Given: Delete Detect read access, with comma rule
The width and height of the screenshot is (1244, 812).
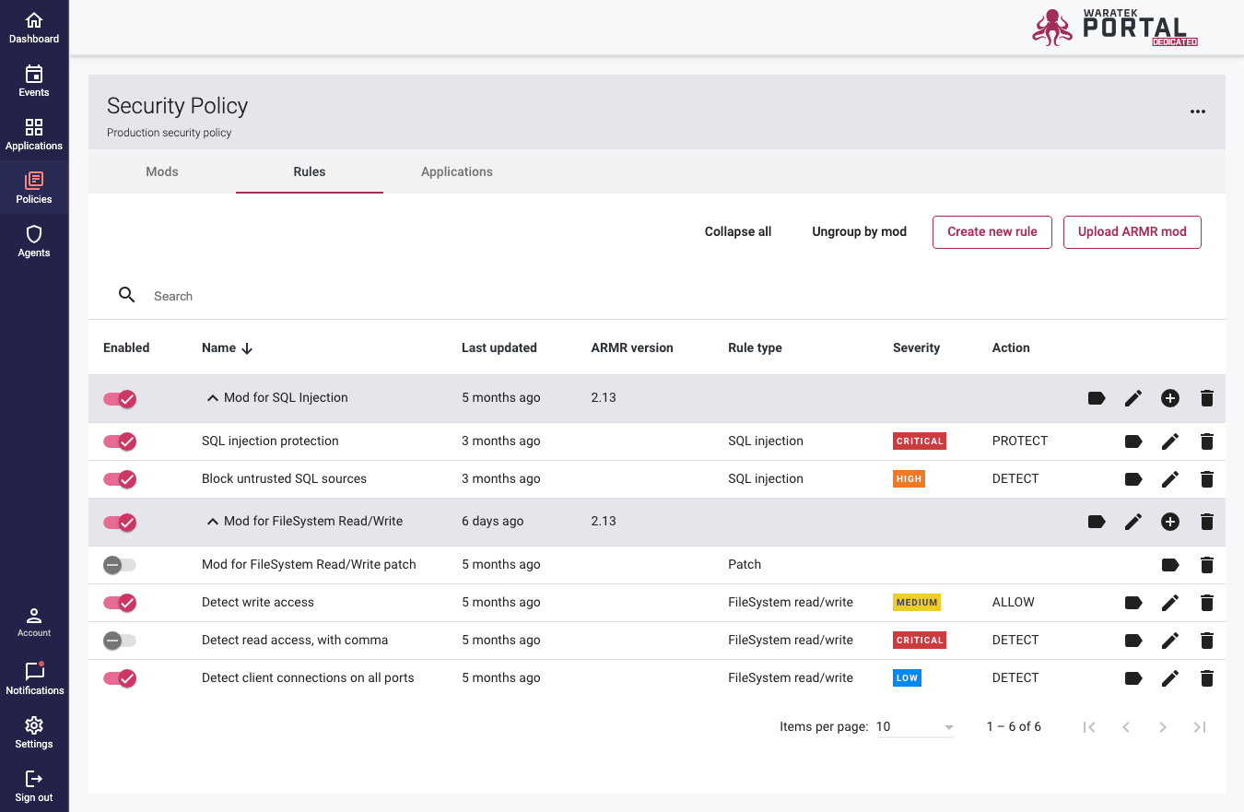Looking at the screenshot, I should click(1207, 641).
